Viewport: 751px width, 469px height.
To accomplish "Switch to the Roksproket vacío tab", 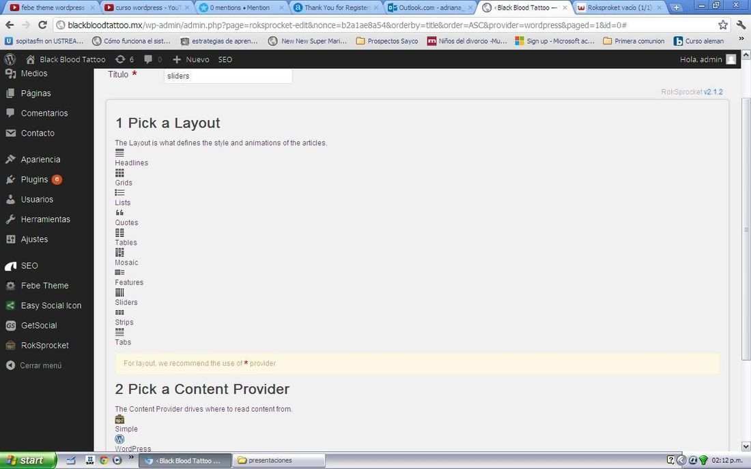I will [x=619, y=7].
